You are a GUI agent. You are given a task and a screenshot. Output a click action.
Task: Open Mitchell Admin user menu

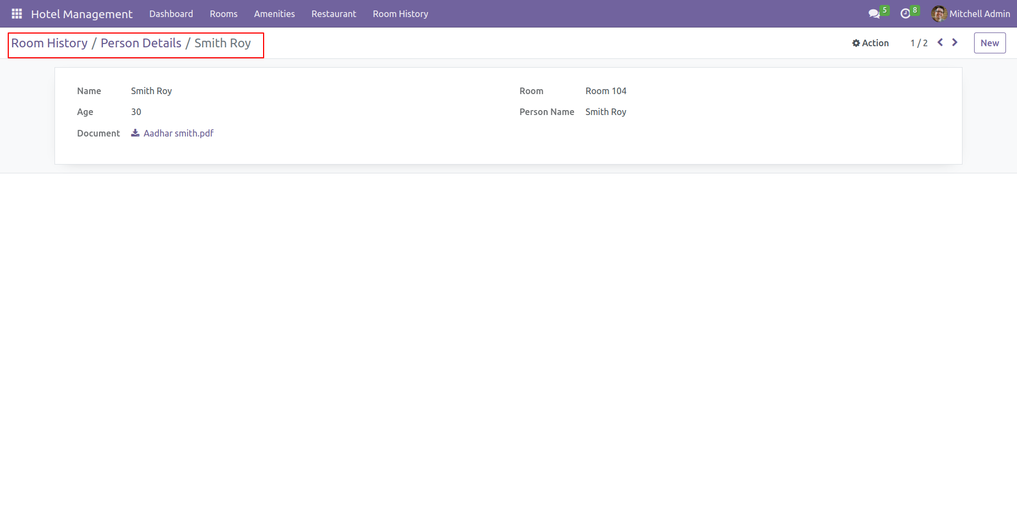pos(971,14)
